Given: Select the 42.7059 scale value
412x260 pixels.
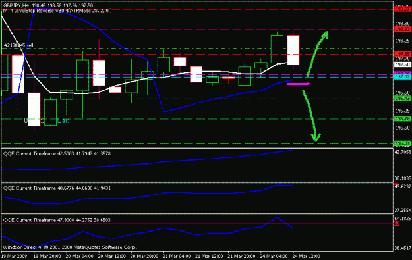Looking at the screenshot, I should [403, 152].
